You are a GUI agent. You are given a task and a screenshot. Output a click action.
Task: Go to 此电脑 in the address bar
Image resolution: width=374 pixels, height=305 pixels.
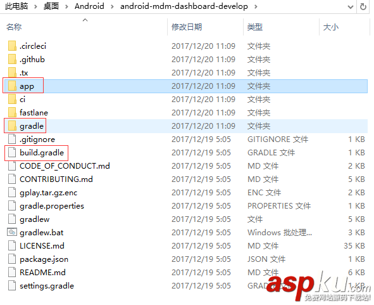[x=16, y=6]
